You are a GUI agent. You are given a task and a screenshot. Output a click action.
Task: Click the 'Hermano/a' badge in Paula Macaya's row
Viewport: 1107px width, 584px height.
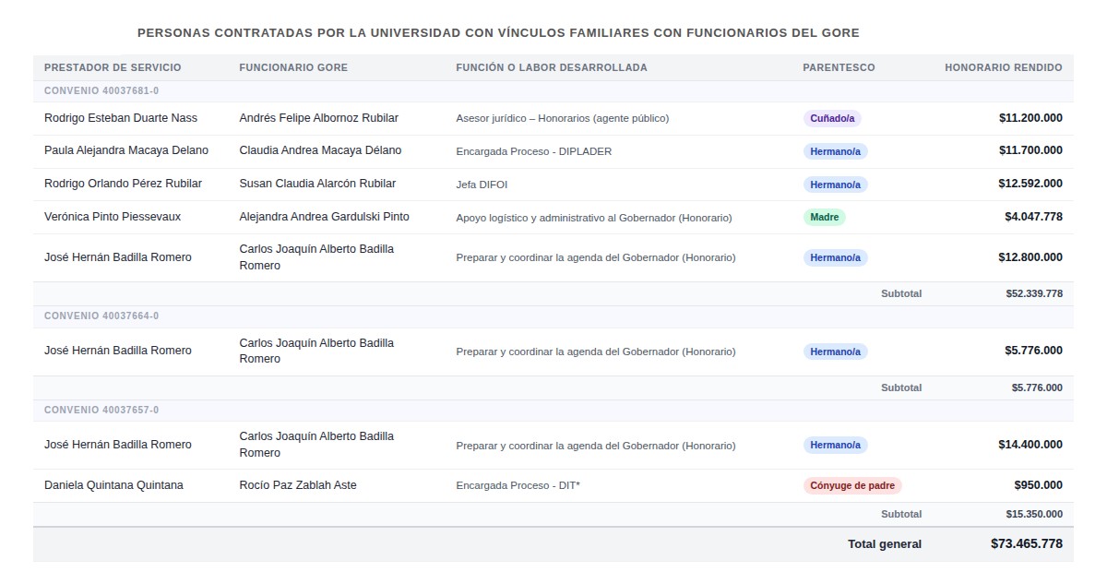pos(835,151)
